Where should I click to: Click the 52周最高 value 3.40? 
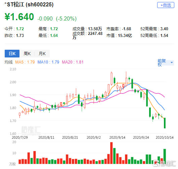(164, 29)
